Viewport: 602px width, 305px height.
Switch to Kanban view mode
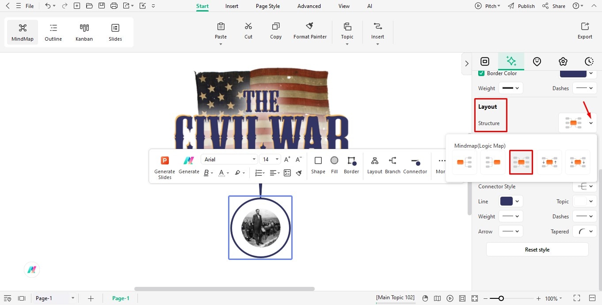(x=84, y=32)
